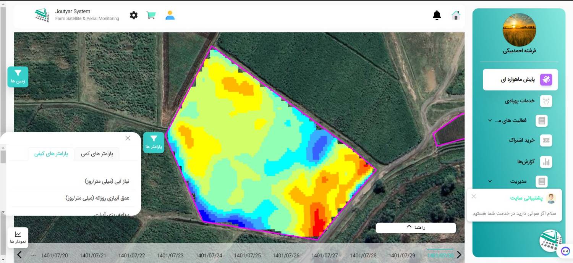Close the parameters panel
Viewport: 573px width, 263px height.
[x=128, y=138]
